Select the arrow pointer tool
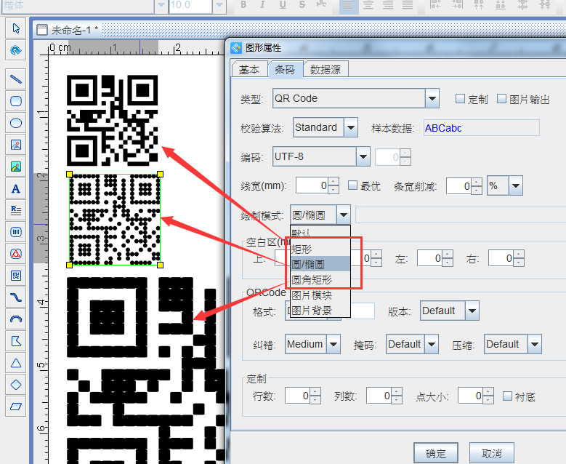566x464 pixels. pos(16,28)
